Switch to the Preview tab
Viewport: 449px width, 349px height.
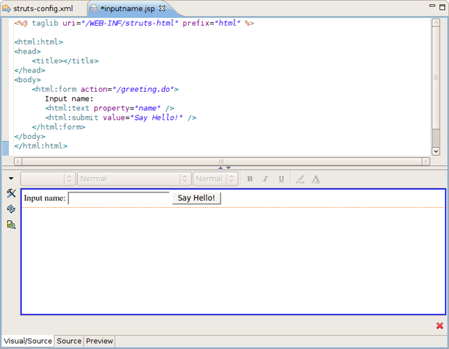tap(99, 341)
